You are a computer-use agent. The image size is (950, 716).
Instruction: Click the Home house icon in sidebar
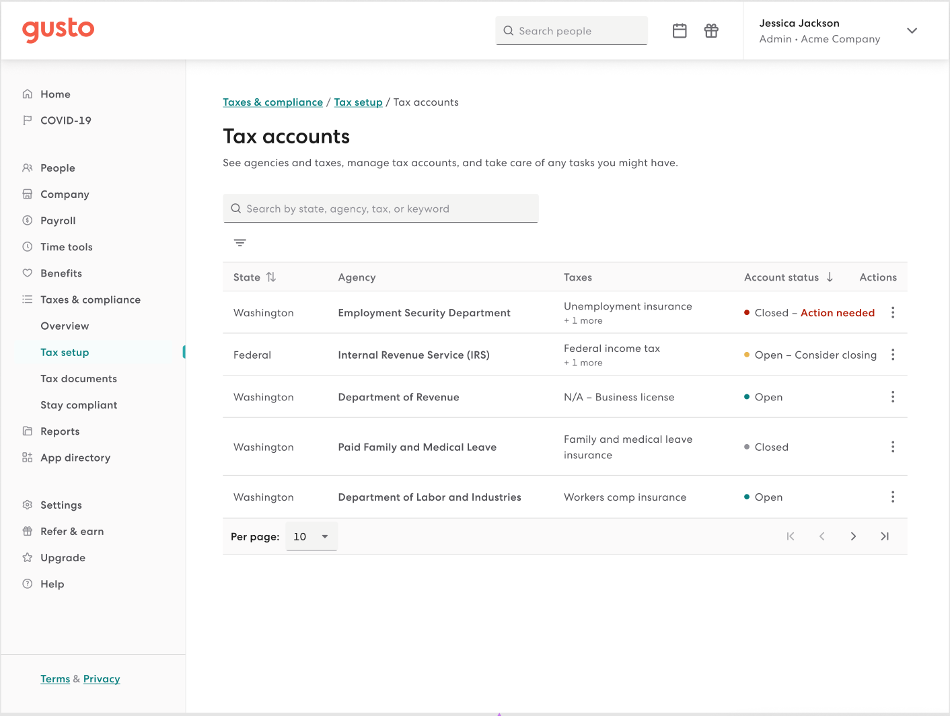click(28, 94)
